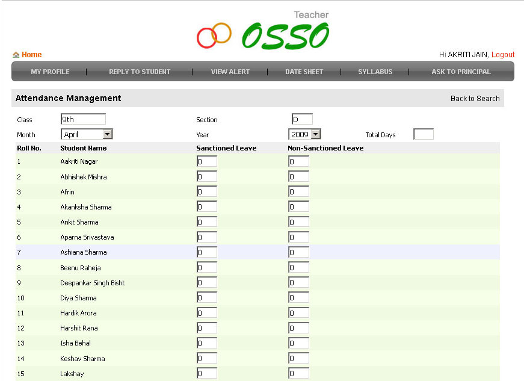
Task: Click the Section input showing D
Action: (x=301, y=119)
